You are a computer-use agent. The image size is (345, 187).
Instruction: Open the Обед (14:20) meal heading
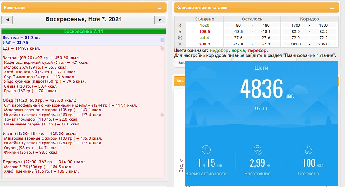point(39,100)
